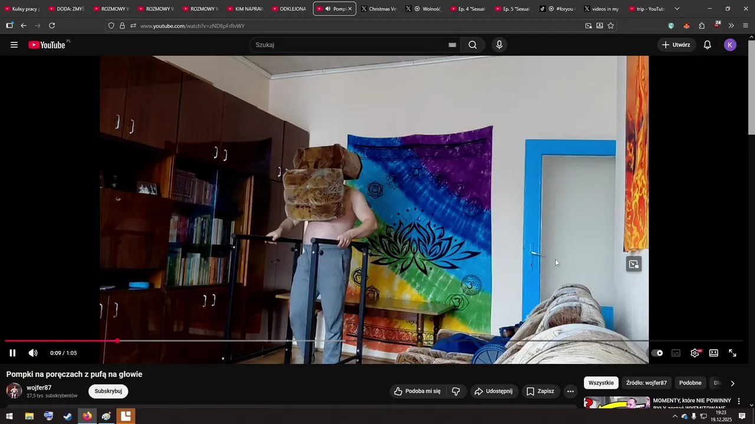
Task: Click the wojfer87 channel avatar
Action: point(14,391)
